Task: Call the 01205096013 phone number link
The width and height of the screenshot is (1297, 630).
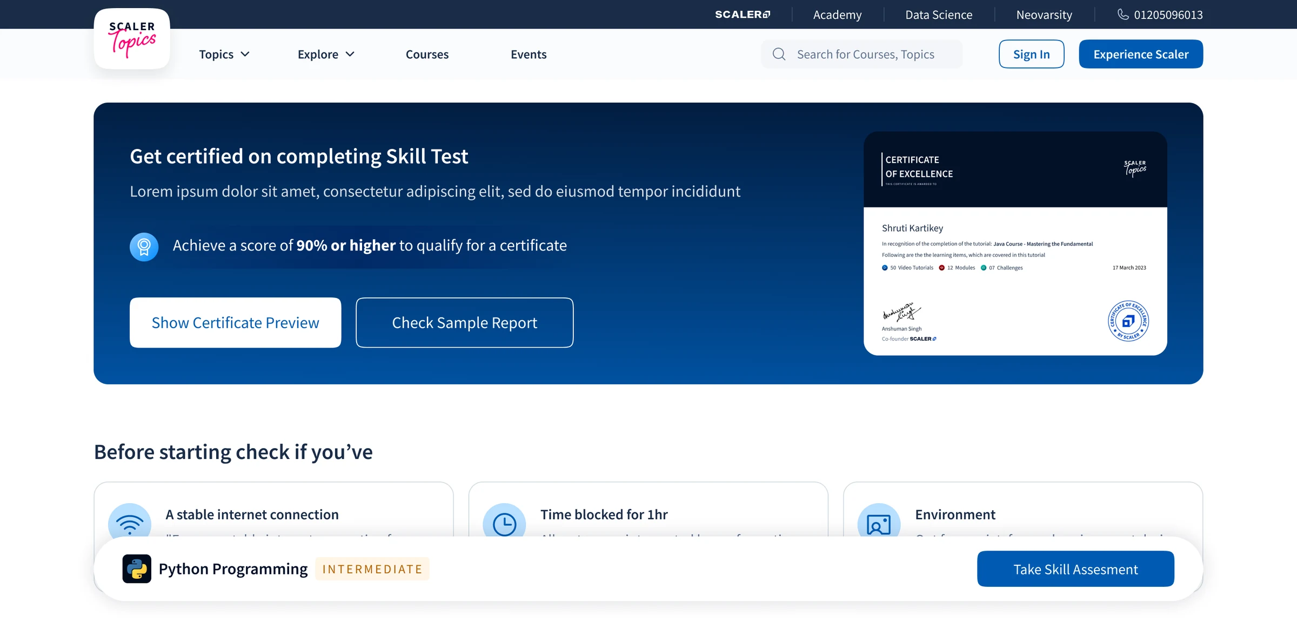Action: tap(1168, 15)
